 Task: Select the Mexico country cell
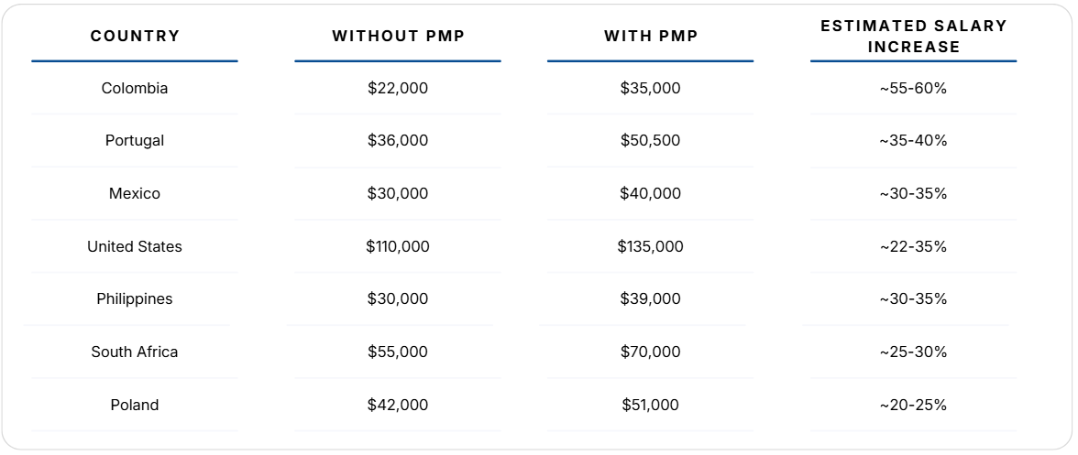click(135, 193)
